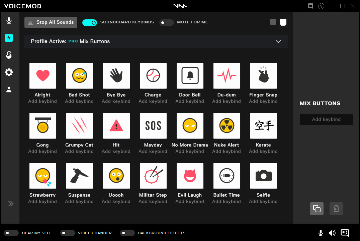Enable the Mute For Me toggle
Screen dimensions: 360x241
(x=166, y=22)
